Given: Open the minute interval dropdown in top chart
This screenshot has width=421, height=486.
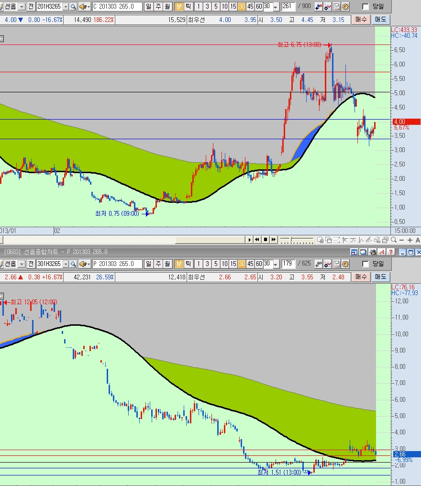Looking at the screenshot, I should click(x=276, y=7).
